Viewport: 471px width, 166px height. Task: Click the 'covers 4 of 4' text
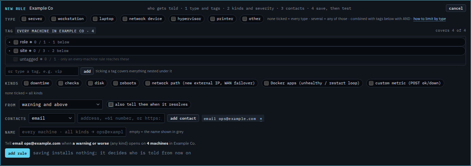coord(451,30)
